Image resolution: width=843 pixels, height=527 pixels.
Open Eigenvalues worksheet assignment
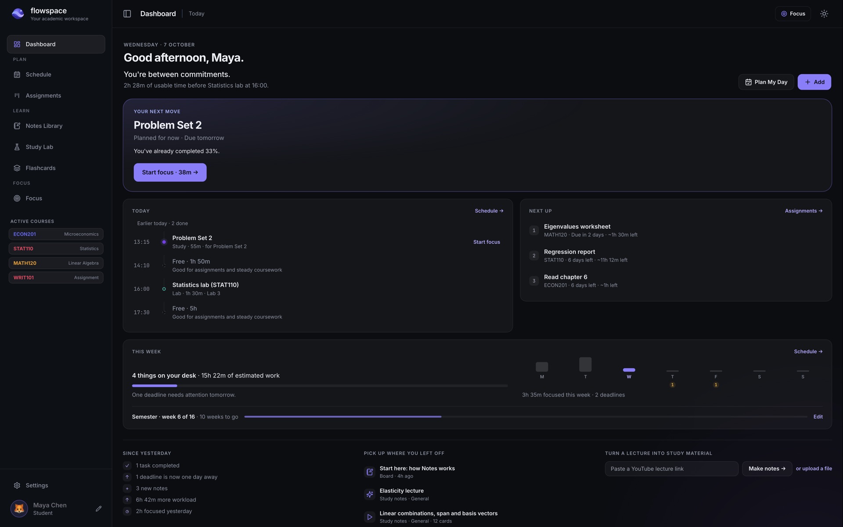(x=675, y=231)
